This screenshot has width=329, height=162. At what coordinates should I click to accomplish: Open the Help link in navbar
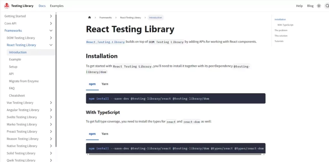[x=299, y=6]
